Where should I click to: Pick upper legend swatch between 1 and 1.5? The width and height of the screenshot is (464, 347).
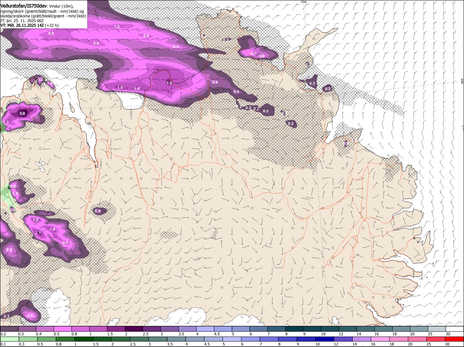98,329
